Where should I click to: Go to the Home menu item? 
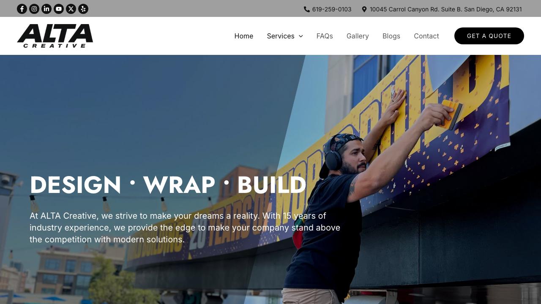244,36
